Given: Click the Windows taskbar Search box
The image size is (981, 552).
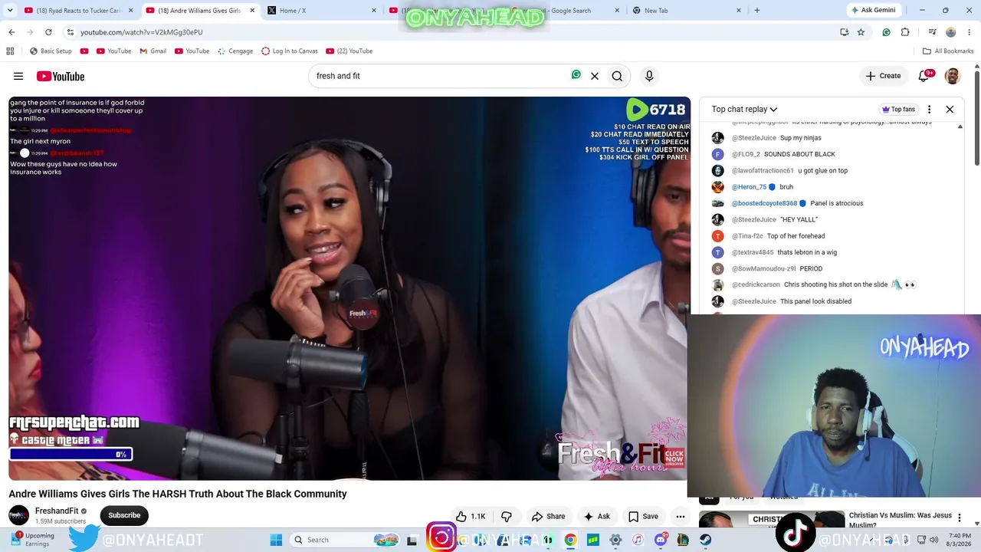Looking at the screenshot, I should [x=343, y=540].
